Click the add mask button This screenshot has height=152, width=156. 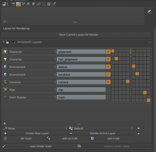[x=112, y=138]
